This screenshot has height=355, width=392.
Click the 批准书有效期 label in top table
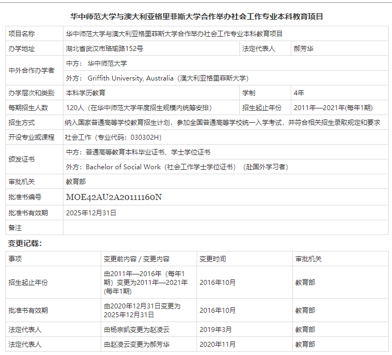[28, 213]
